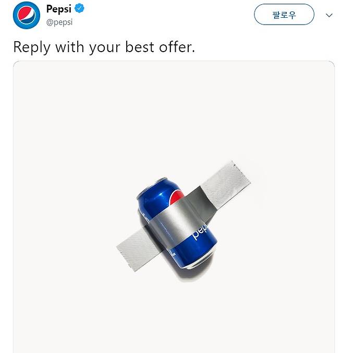Click the 팔로우 follow button
This screenshot has width=343, height=353.
tap(284, 15)
